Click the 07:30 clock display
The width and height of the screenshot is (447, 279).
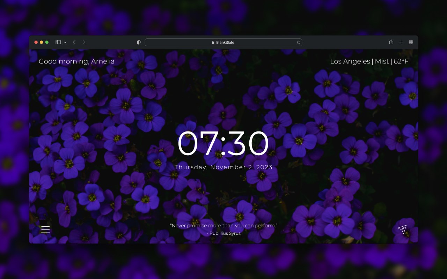click(223, 143)
